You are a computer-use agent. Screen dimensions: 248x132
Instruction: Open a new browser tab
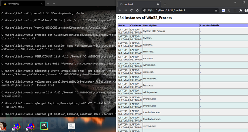coord(165,4)
